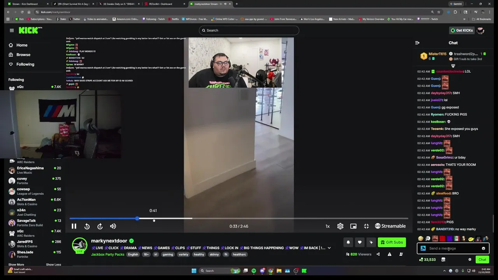Screen dimensions: 498x280
Task: Collapse the chat panel icon
Action: pyautogui.click(x=417, y=43)
